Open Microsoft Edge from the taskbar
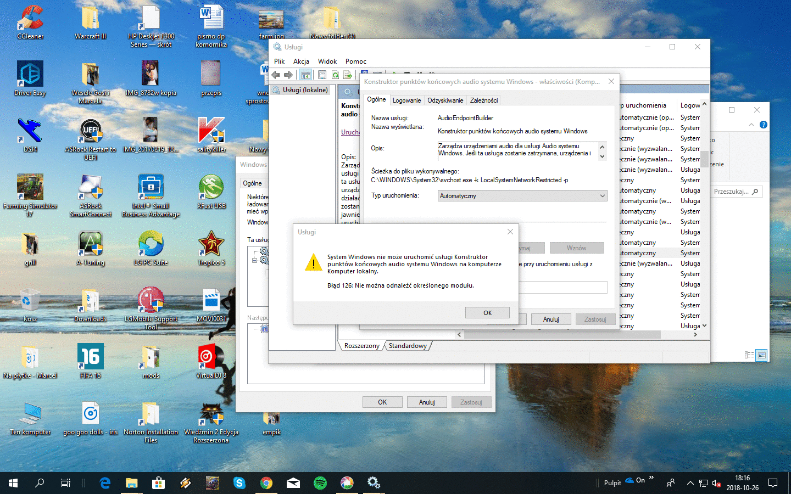 click(105, 483)
